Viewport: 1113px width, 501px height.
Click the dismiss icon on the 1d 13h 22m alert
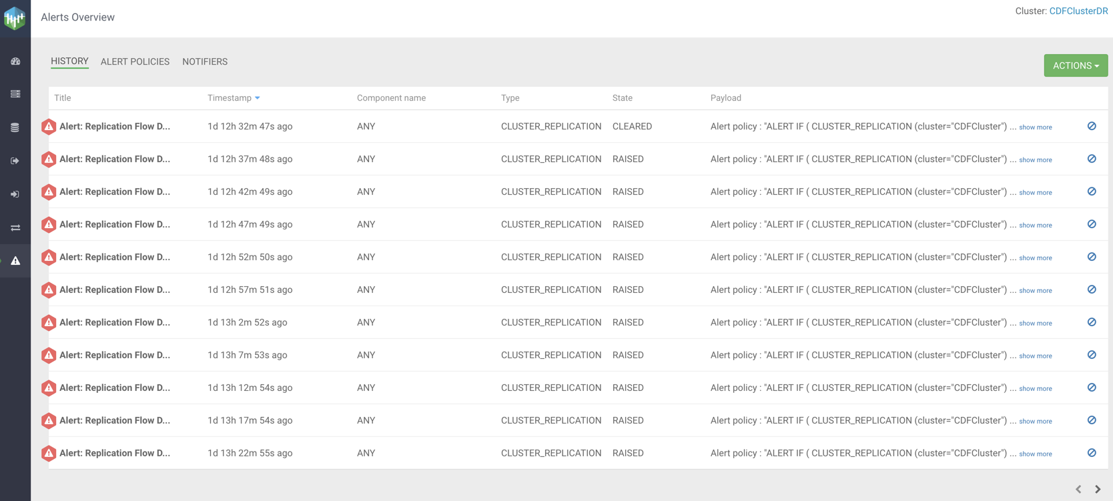point(1092,453)
